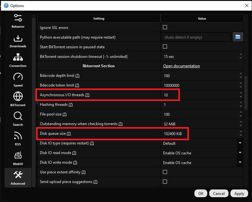Click the OK button
Image resolution: width=252 pixels, height=202 pixels.
click(x=201, y=194)
